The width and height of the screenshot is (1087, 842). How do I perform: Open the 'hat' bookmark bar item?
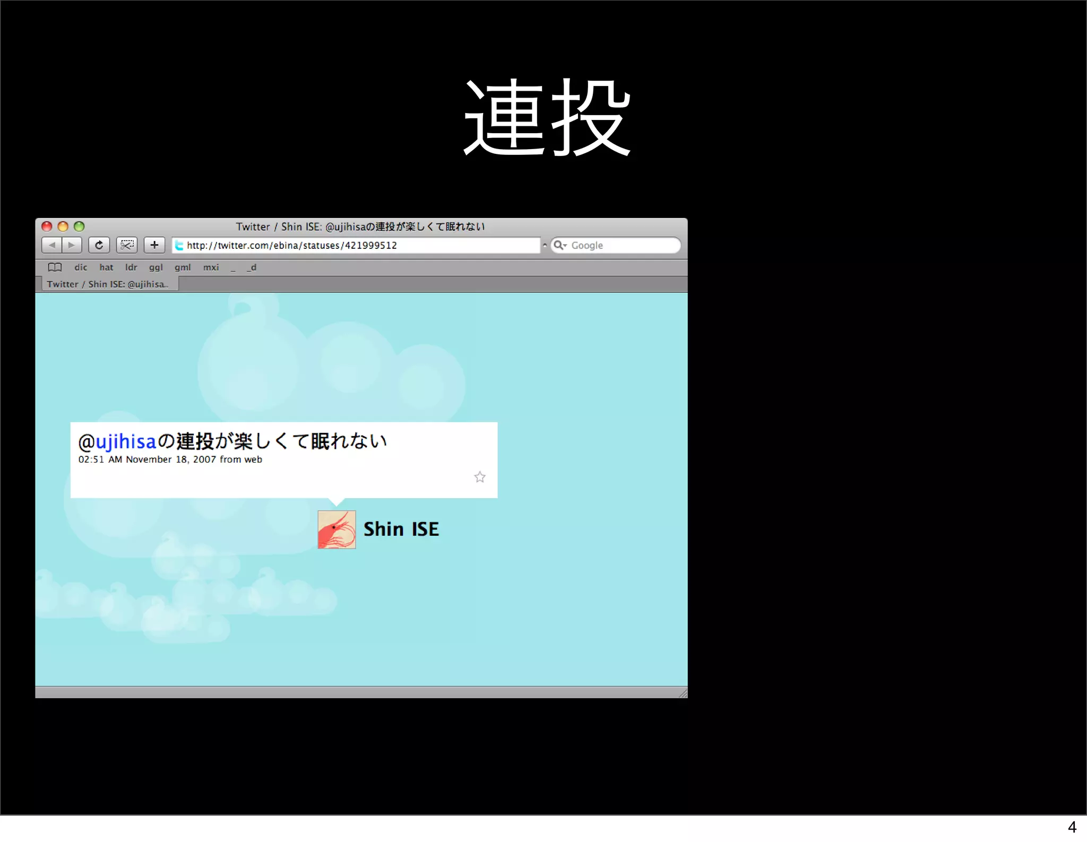(106, 267)
